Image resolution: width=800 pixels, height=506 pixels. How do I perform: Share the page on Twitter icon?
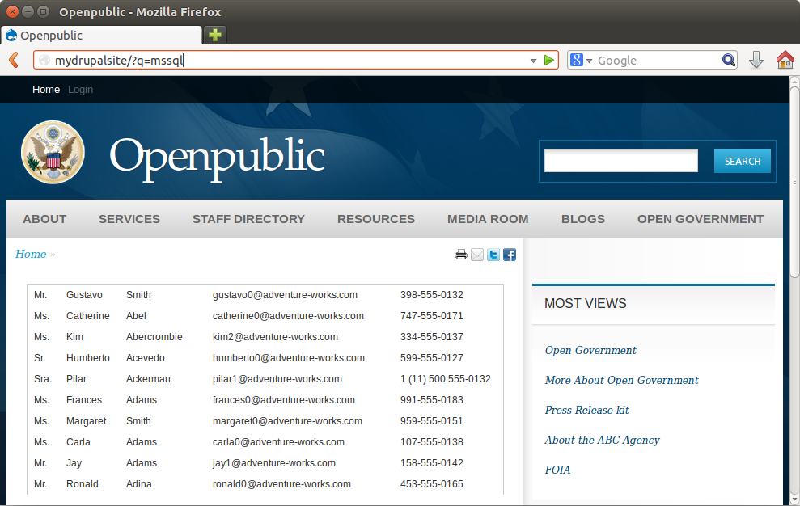(x=493, y=255)
